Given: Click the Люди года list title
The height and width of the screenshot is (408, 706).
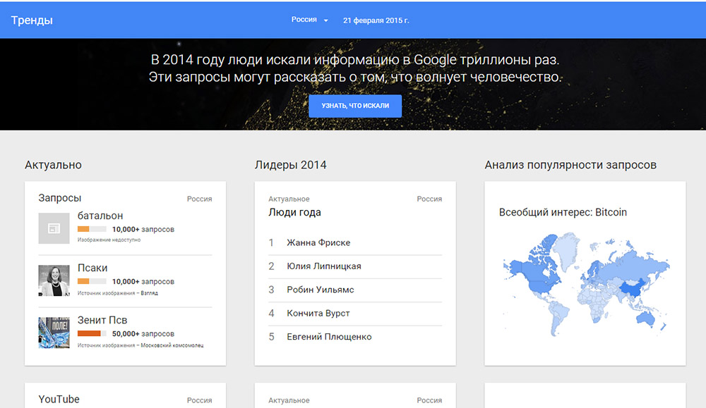Looking at the screenshot, I should coord(294,212).
